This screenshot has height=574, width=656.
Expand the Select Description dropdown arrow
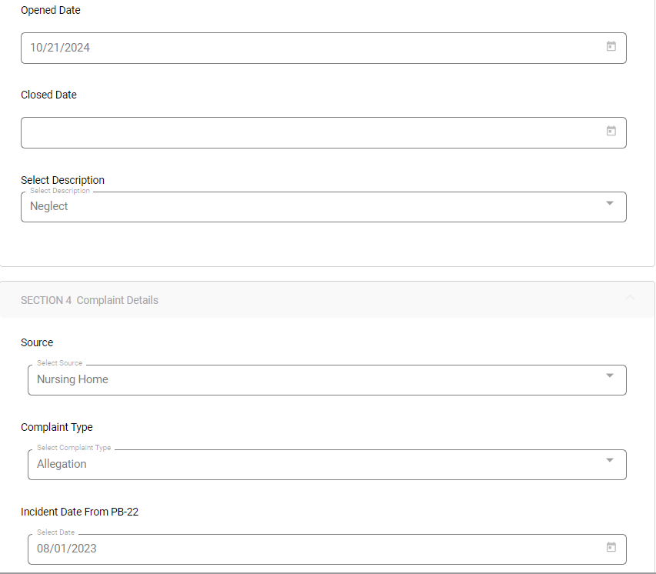tap(610, 204)
